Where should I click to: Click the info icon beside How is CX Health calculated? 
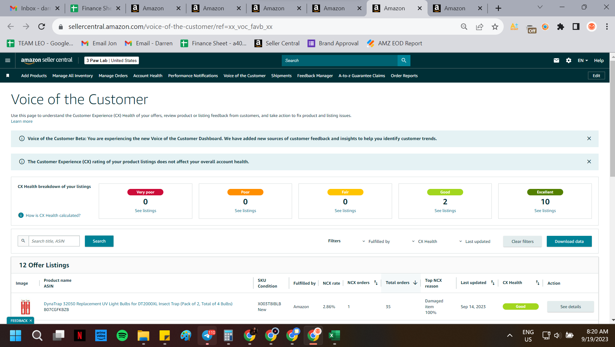21,215
